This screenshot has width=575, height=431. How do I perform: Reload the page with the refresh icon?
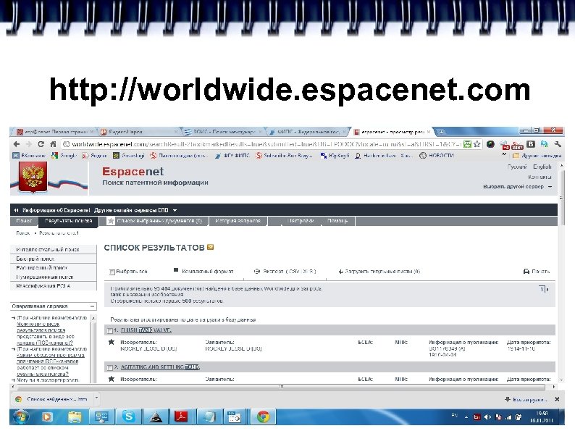41,144
